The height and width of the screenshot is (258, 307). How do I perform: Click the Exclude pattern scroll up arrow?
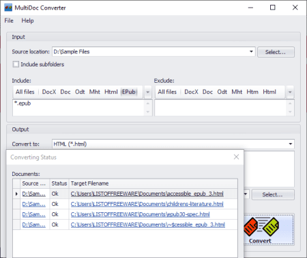point(290,103)
